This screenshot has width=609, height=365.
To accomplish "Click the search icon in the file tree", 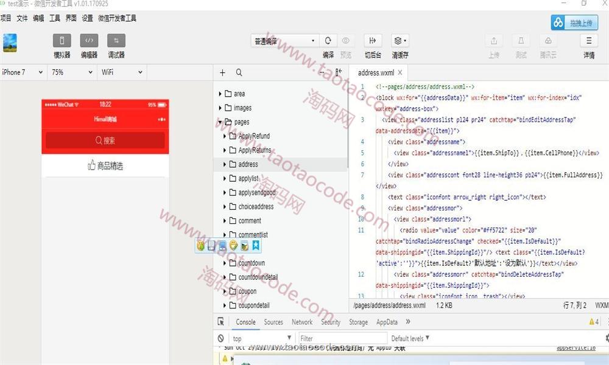I will tap(239, 72).
